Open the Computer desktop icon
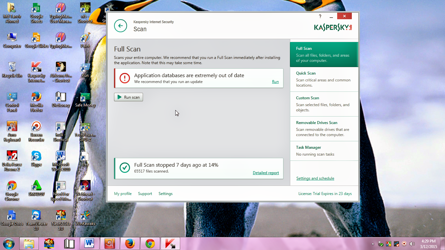The image size is (445, 250). point(12,40)
